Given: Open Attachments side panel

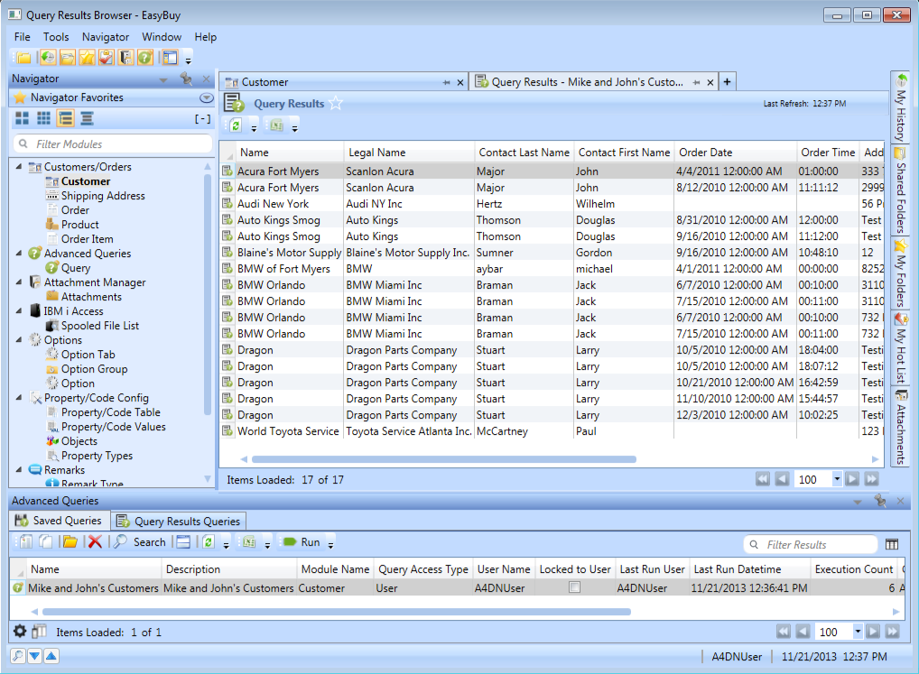Looking at the screenshot, I should click(x=900, y=426).
